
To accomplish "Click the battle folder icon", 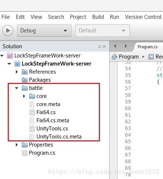I will point(25,88).
